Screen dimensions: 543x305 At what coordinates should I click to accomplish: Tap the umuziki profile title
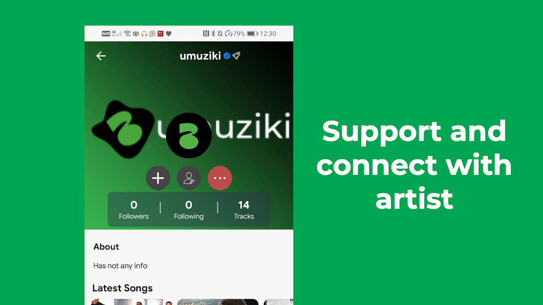click(x=200, y=56)
